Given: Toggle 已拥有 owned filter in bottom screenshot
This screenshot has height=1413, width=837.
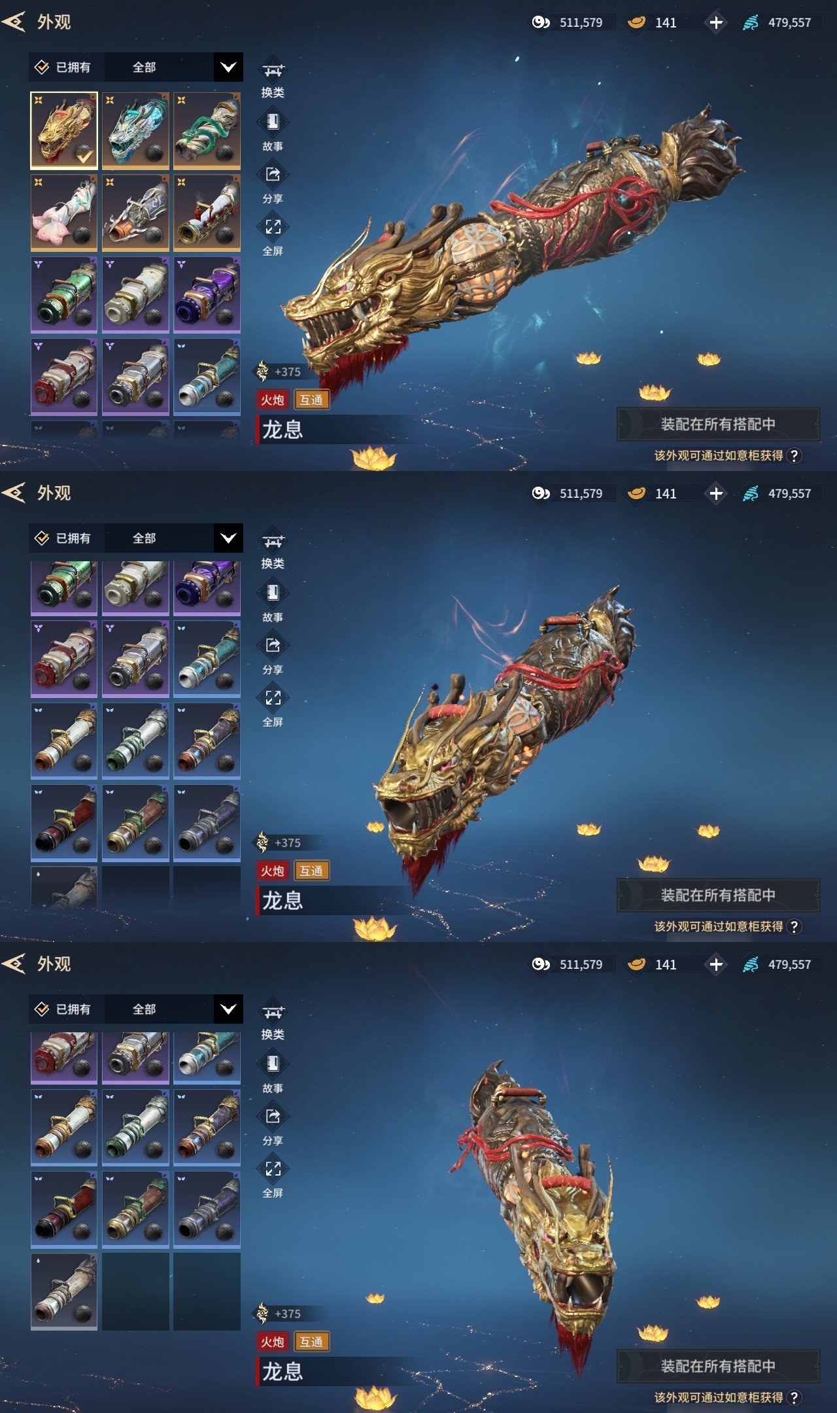Looking at the screenshot, I should (x=63, y=1009).
